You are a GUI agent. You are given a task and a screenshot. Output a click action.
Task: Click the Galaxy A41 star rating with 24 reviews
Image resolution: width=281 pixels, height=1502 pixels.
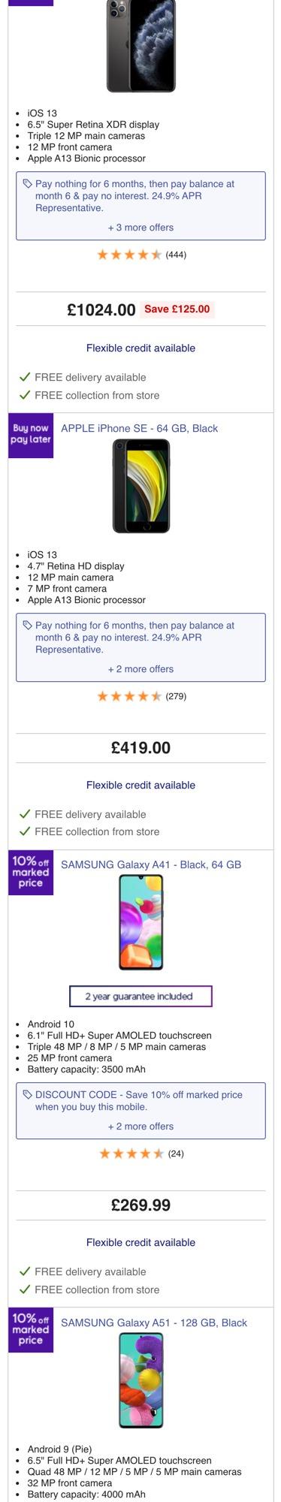141,1154
